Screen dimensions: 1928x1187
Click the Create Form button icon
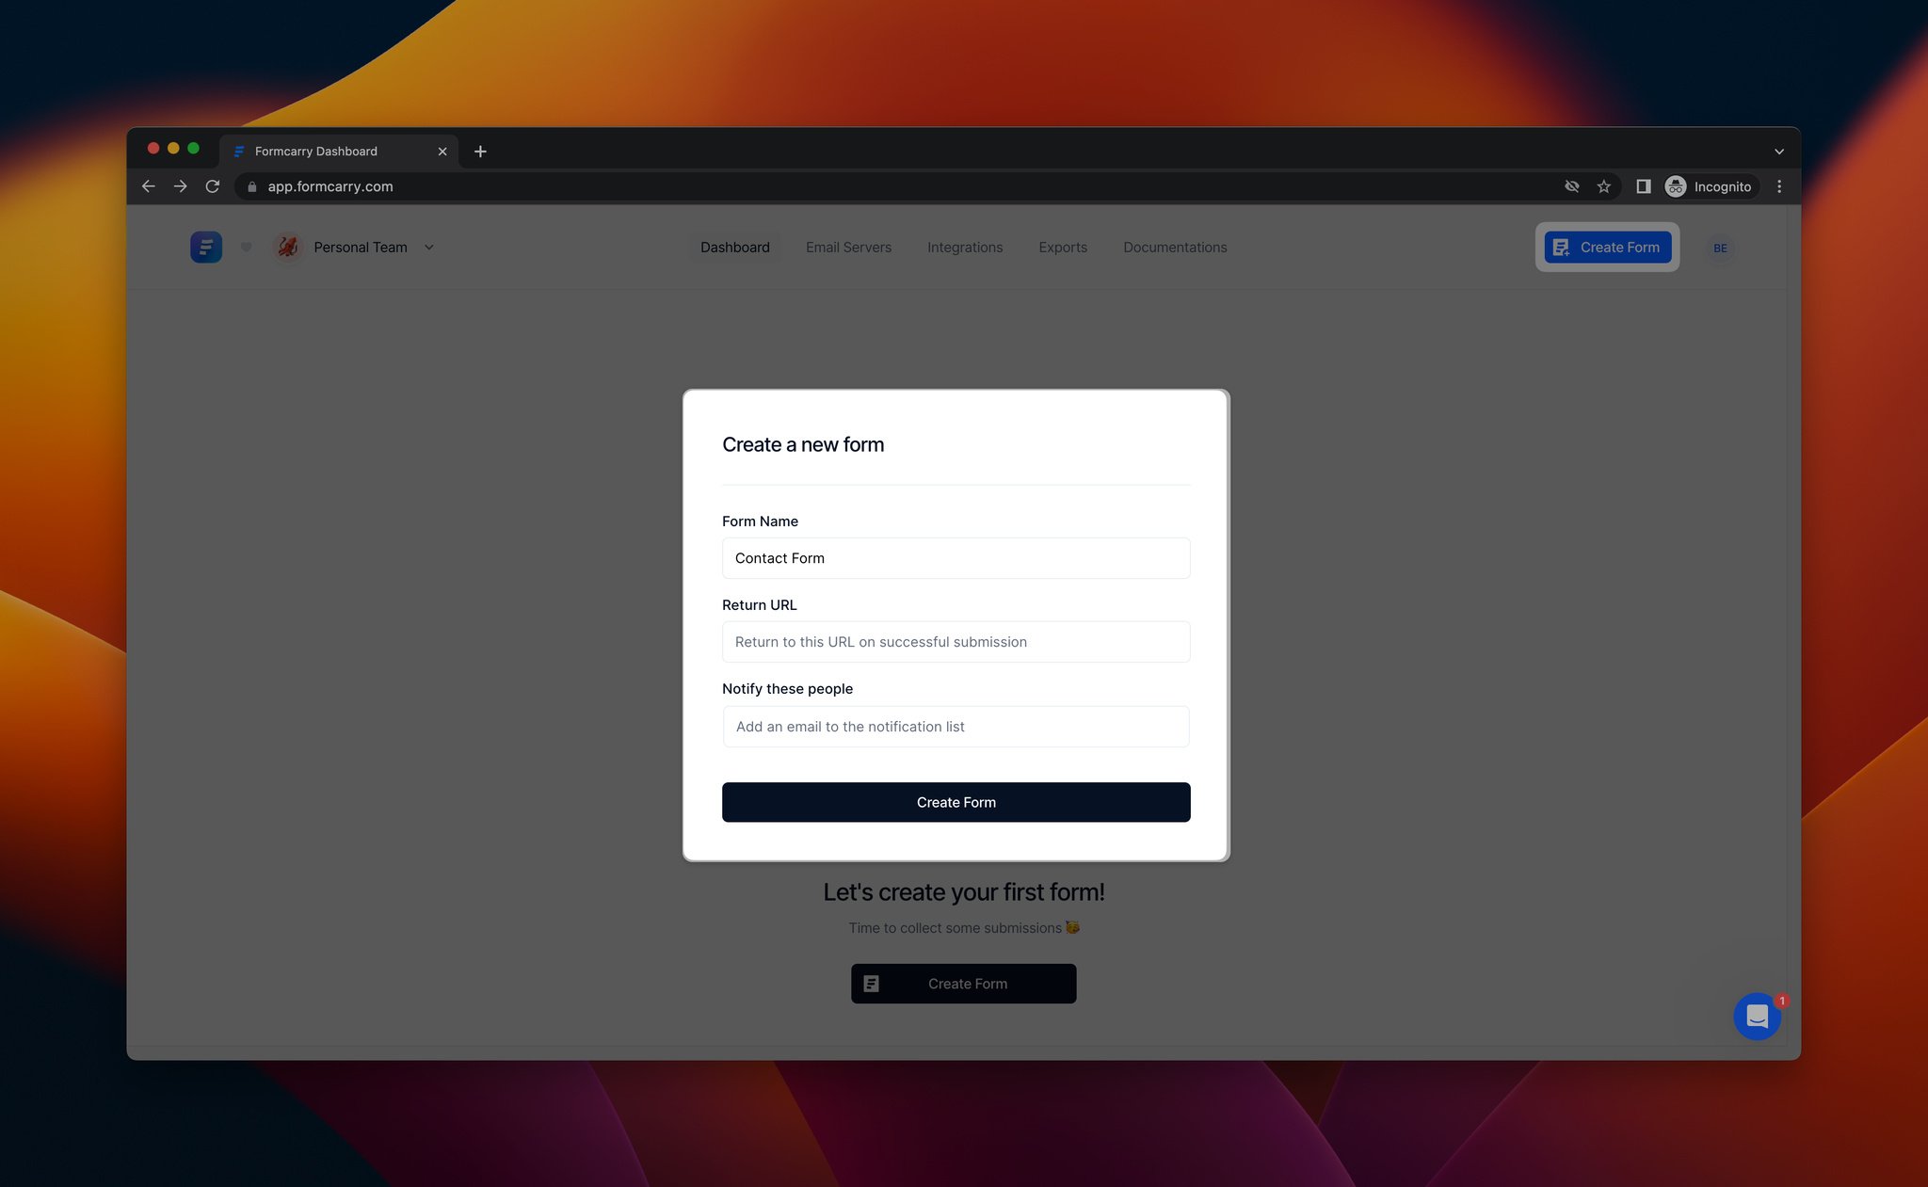coord(1562,247)
